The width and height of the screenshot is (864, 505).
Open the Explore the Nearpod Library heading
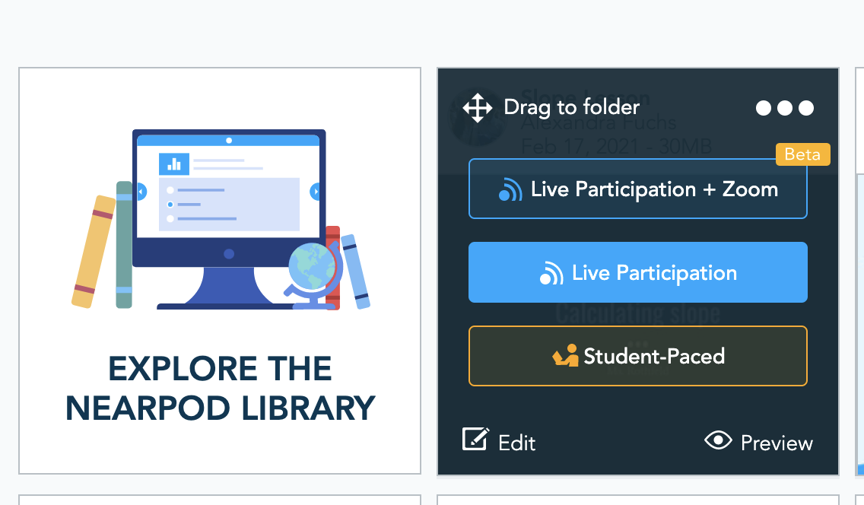tap(221, 389)
